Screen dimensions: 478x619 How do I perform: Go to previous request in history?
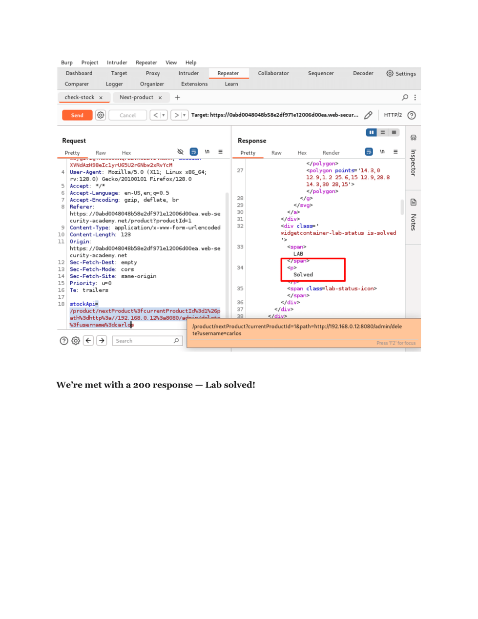click(156, 115)
